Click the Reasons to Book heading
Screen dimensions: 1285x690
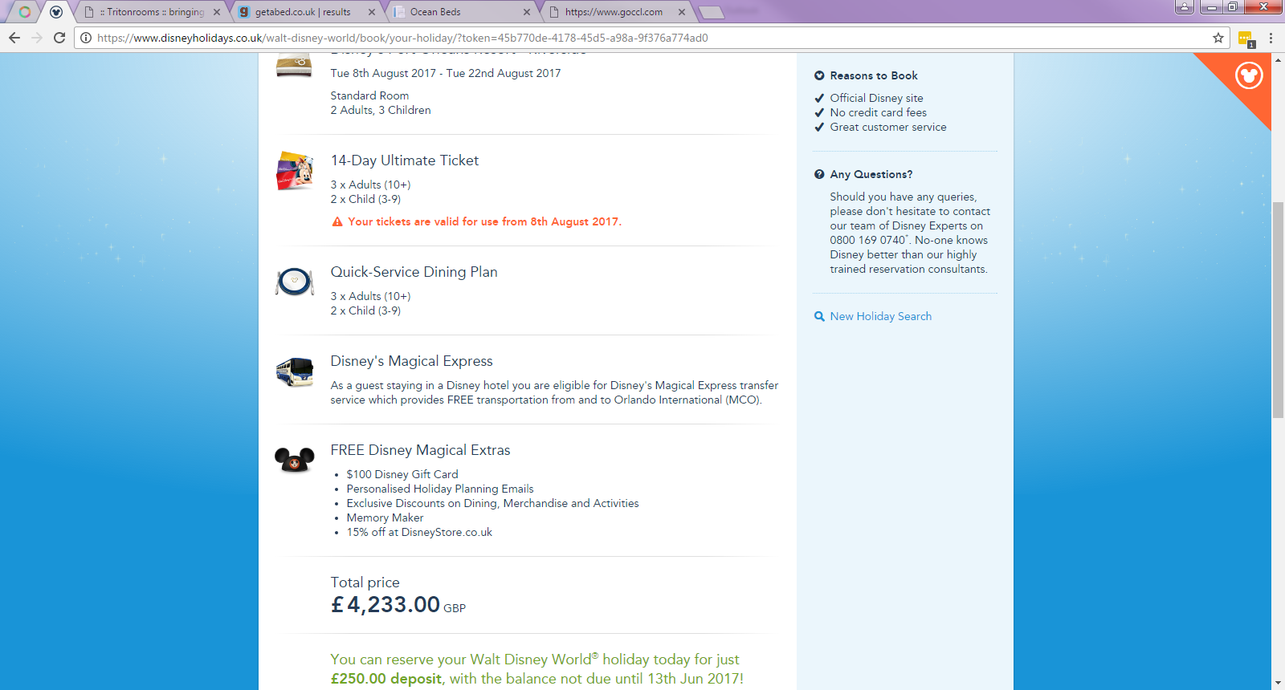[x=874, y=75]
